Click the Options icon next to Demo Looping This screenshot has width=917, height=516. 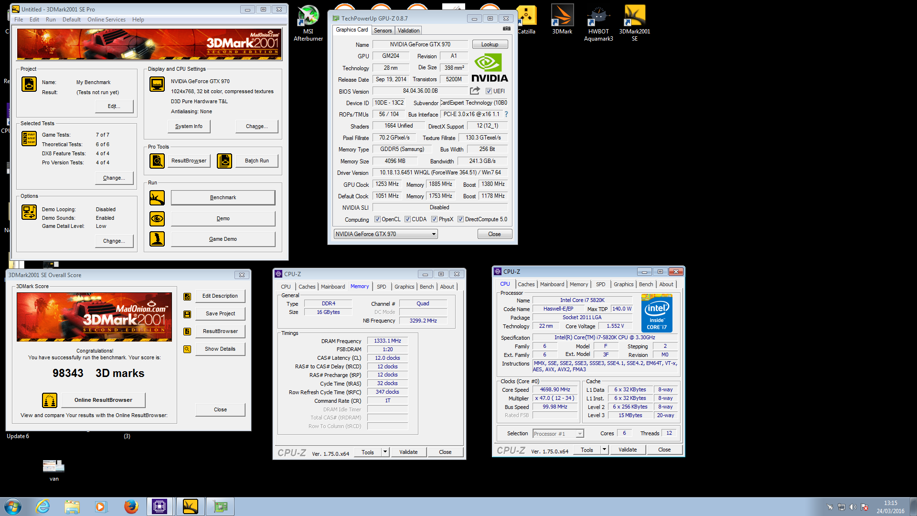(29, 212)
